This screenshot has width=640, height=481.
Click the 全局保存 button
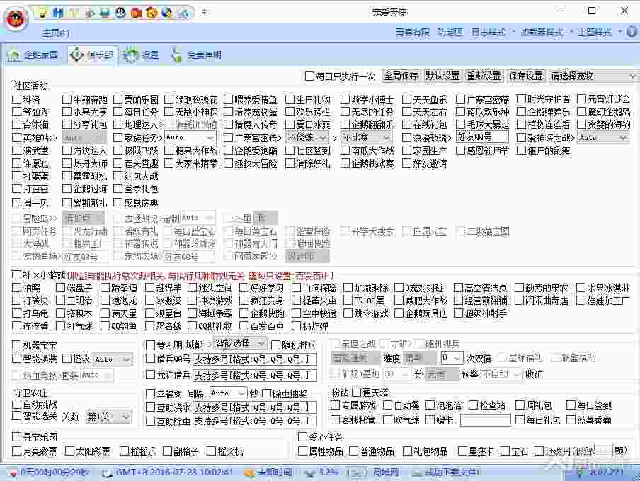point(401,76)
